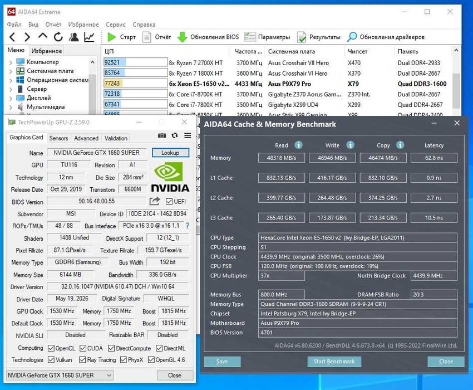Click Start Benchmark button

(334, 361)
